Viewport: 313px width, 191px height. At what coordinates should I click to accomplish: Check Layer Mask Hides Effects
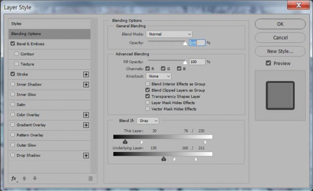tap(147, 103)
